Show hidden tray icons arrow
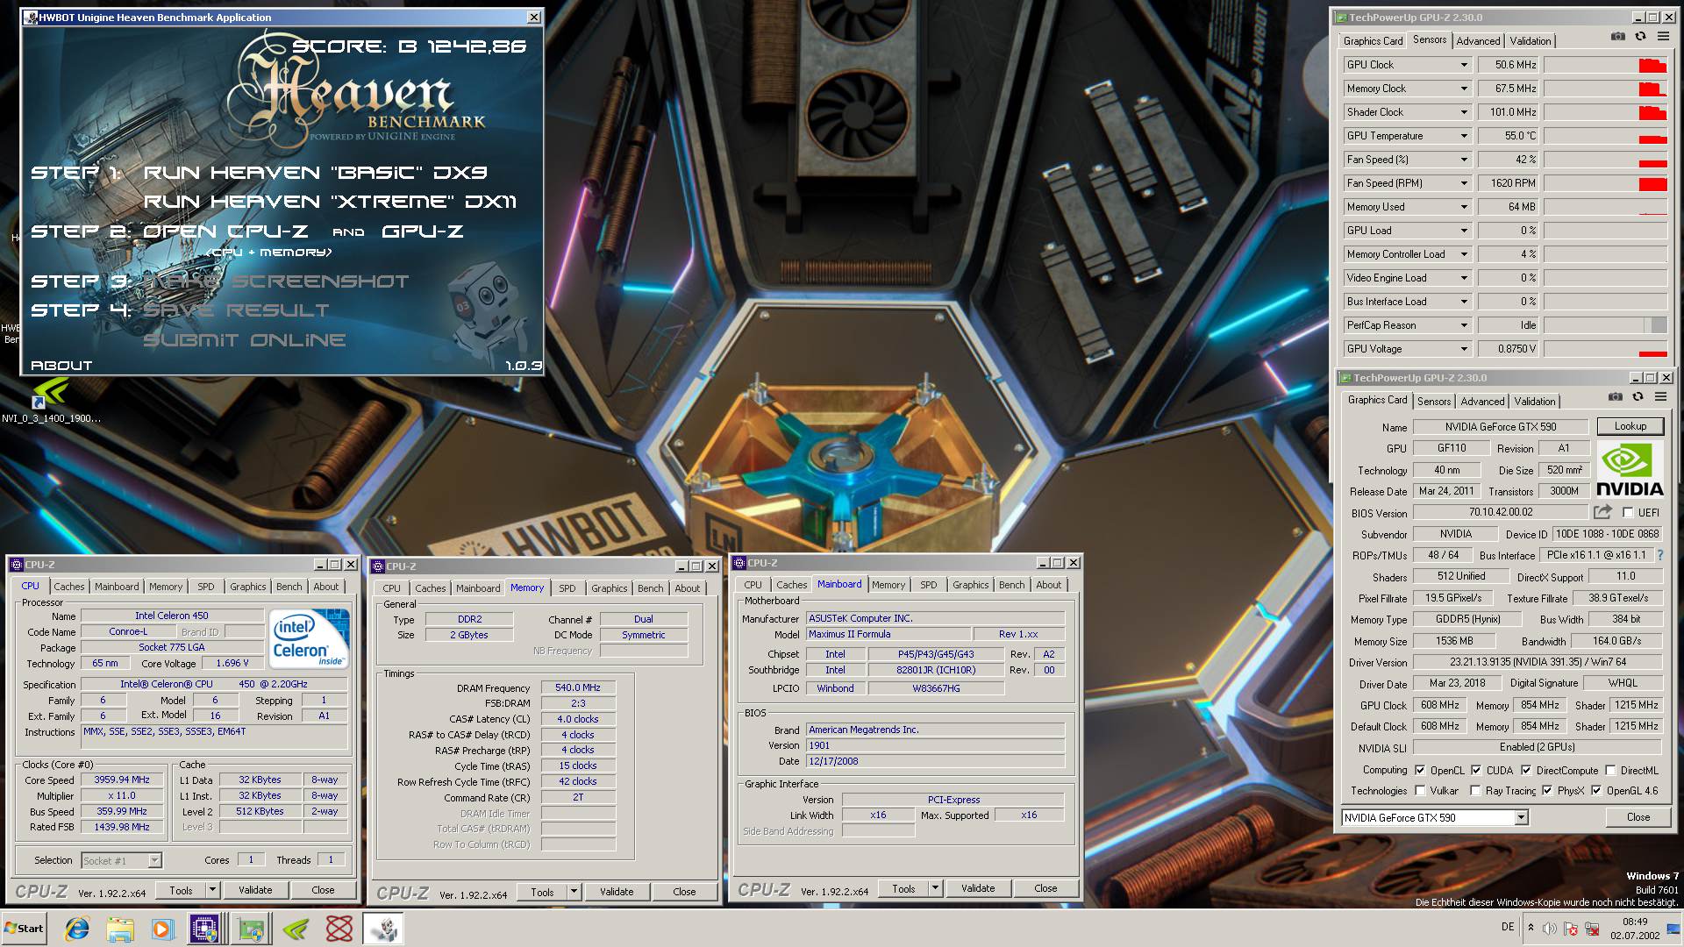Screen dimensions: 1684x947 pos(1531,928)
